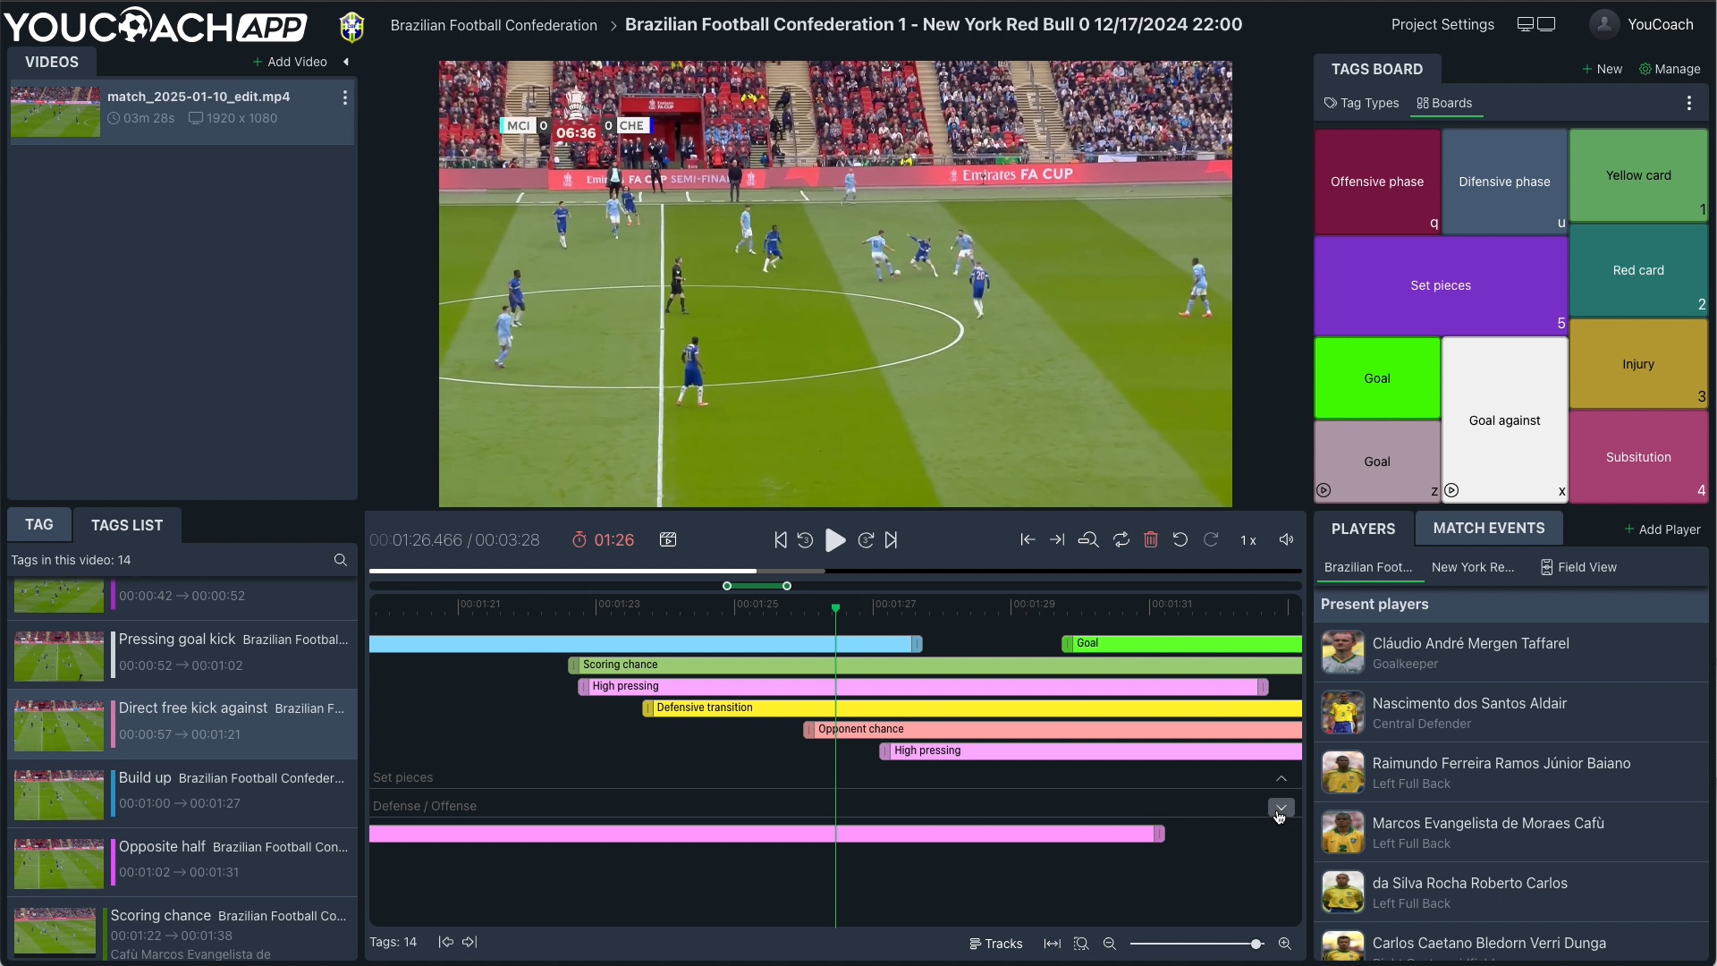Image resolution: width=1717 pixels, height=966 pixels.
Task: Expand the Defense / Offense track group
Action: [x=1281, y=807]
